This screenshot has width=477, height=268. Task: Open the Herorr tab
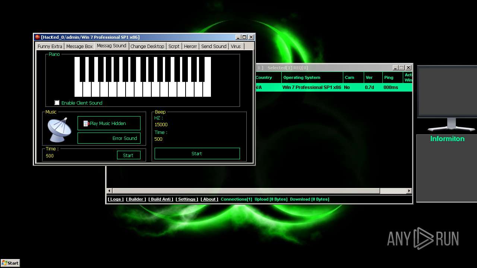(190, 46)
